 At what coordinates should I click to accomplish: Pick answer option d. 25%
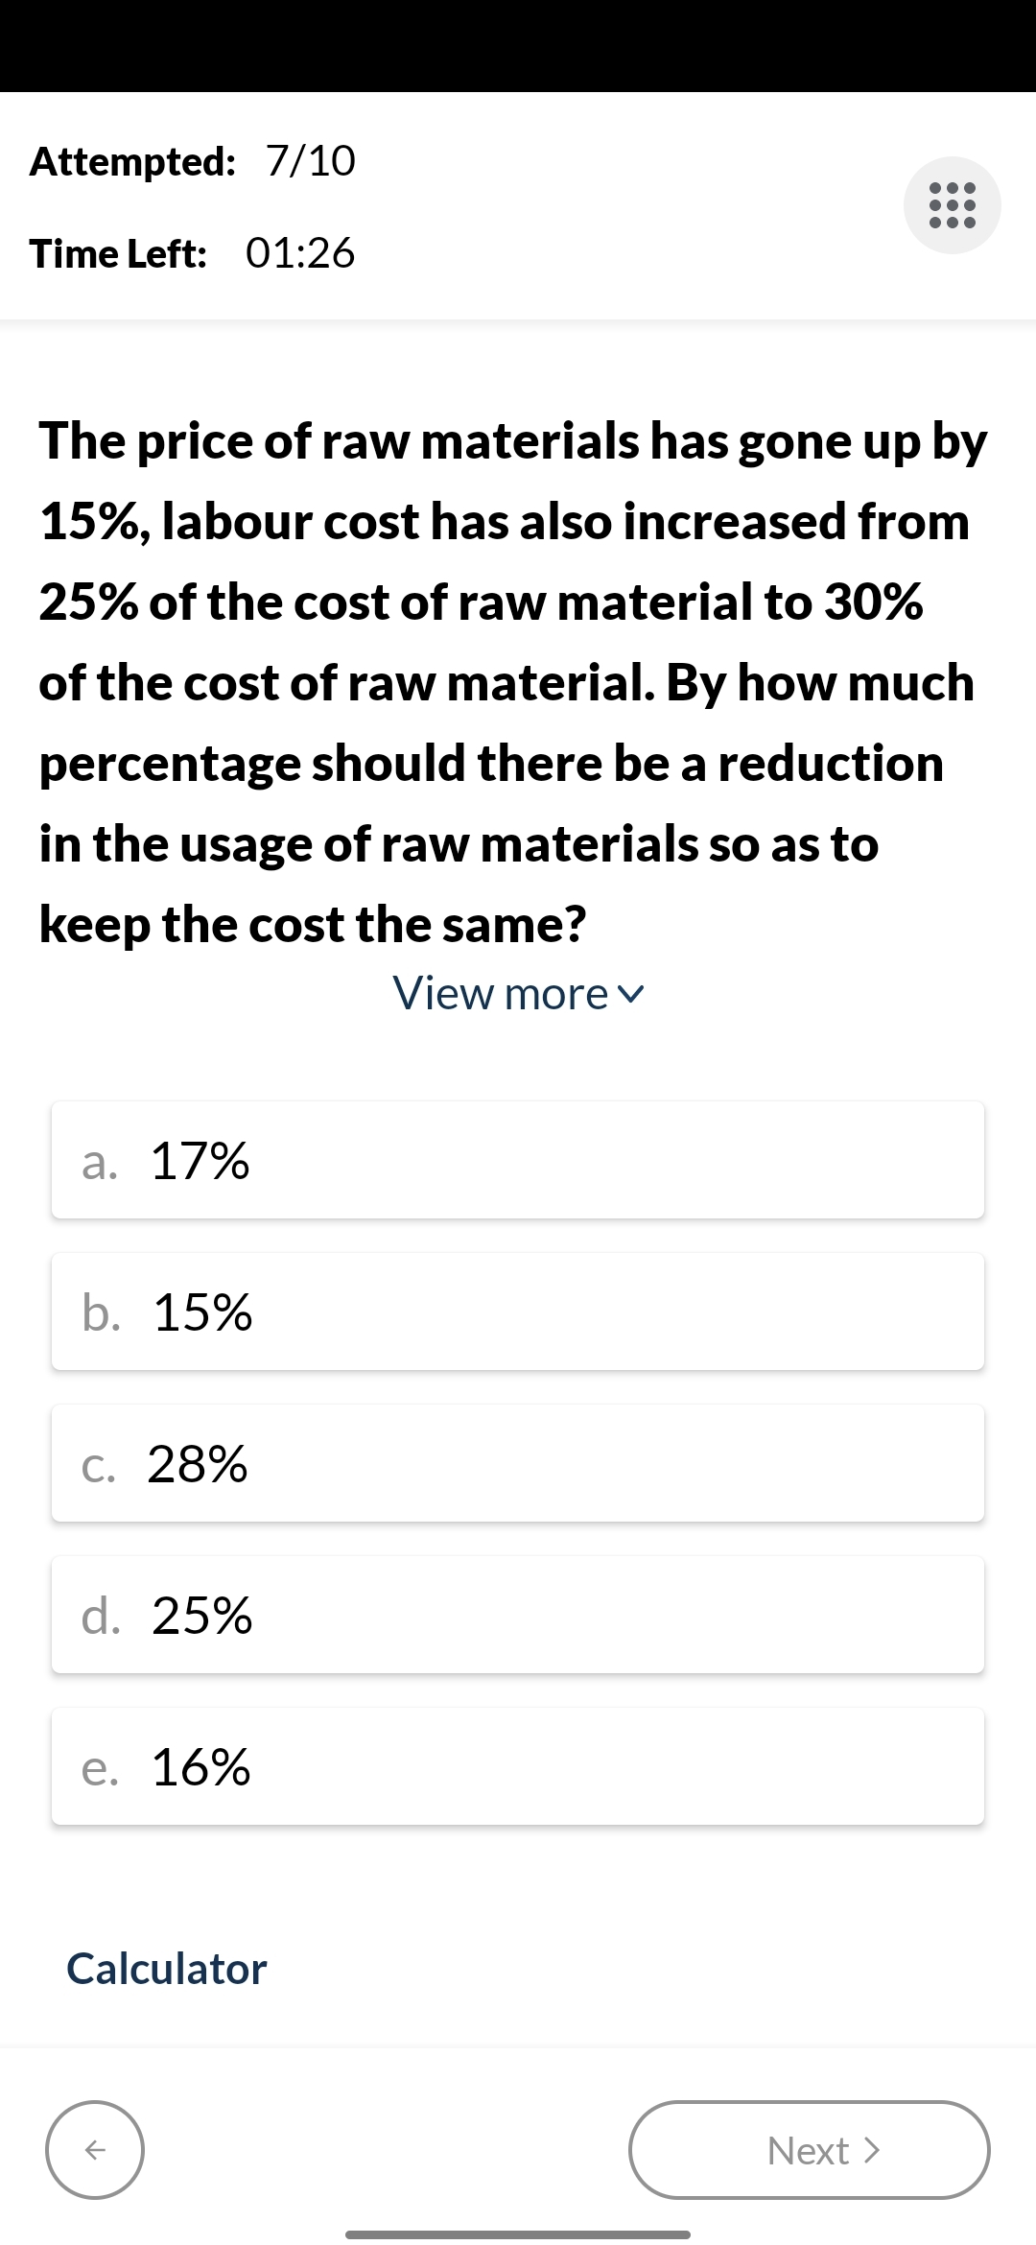tap(518, 1615)
